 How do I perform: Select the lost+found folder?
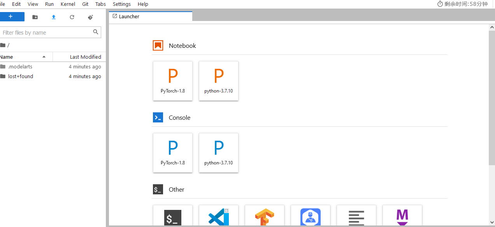(x=53, y=76)
